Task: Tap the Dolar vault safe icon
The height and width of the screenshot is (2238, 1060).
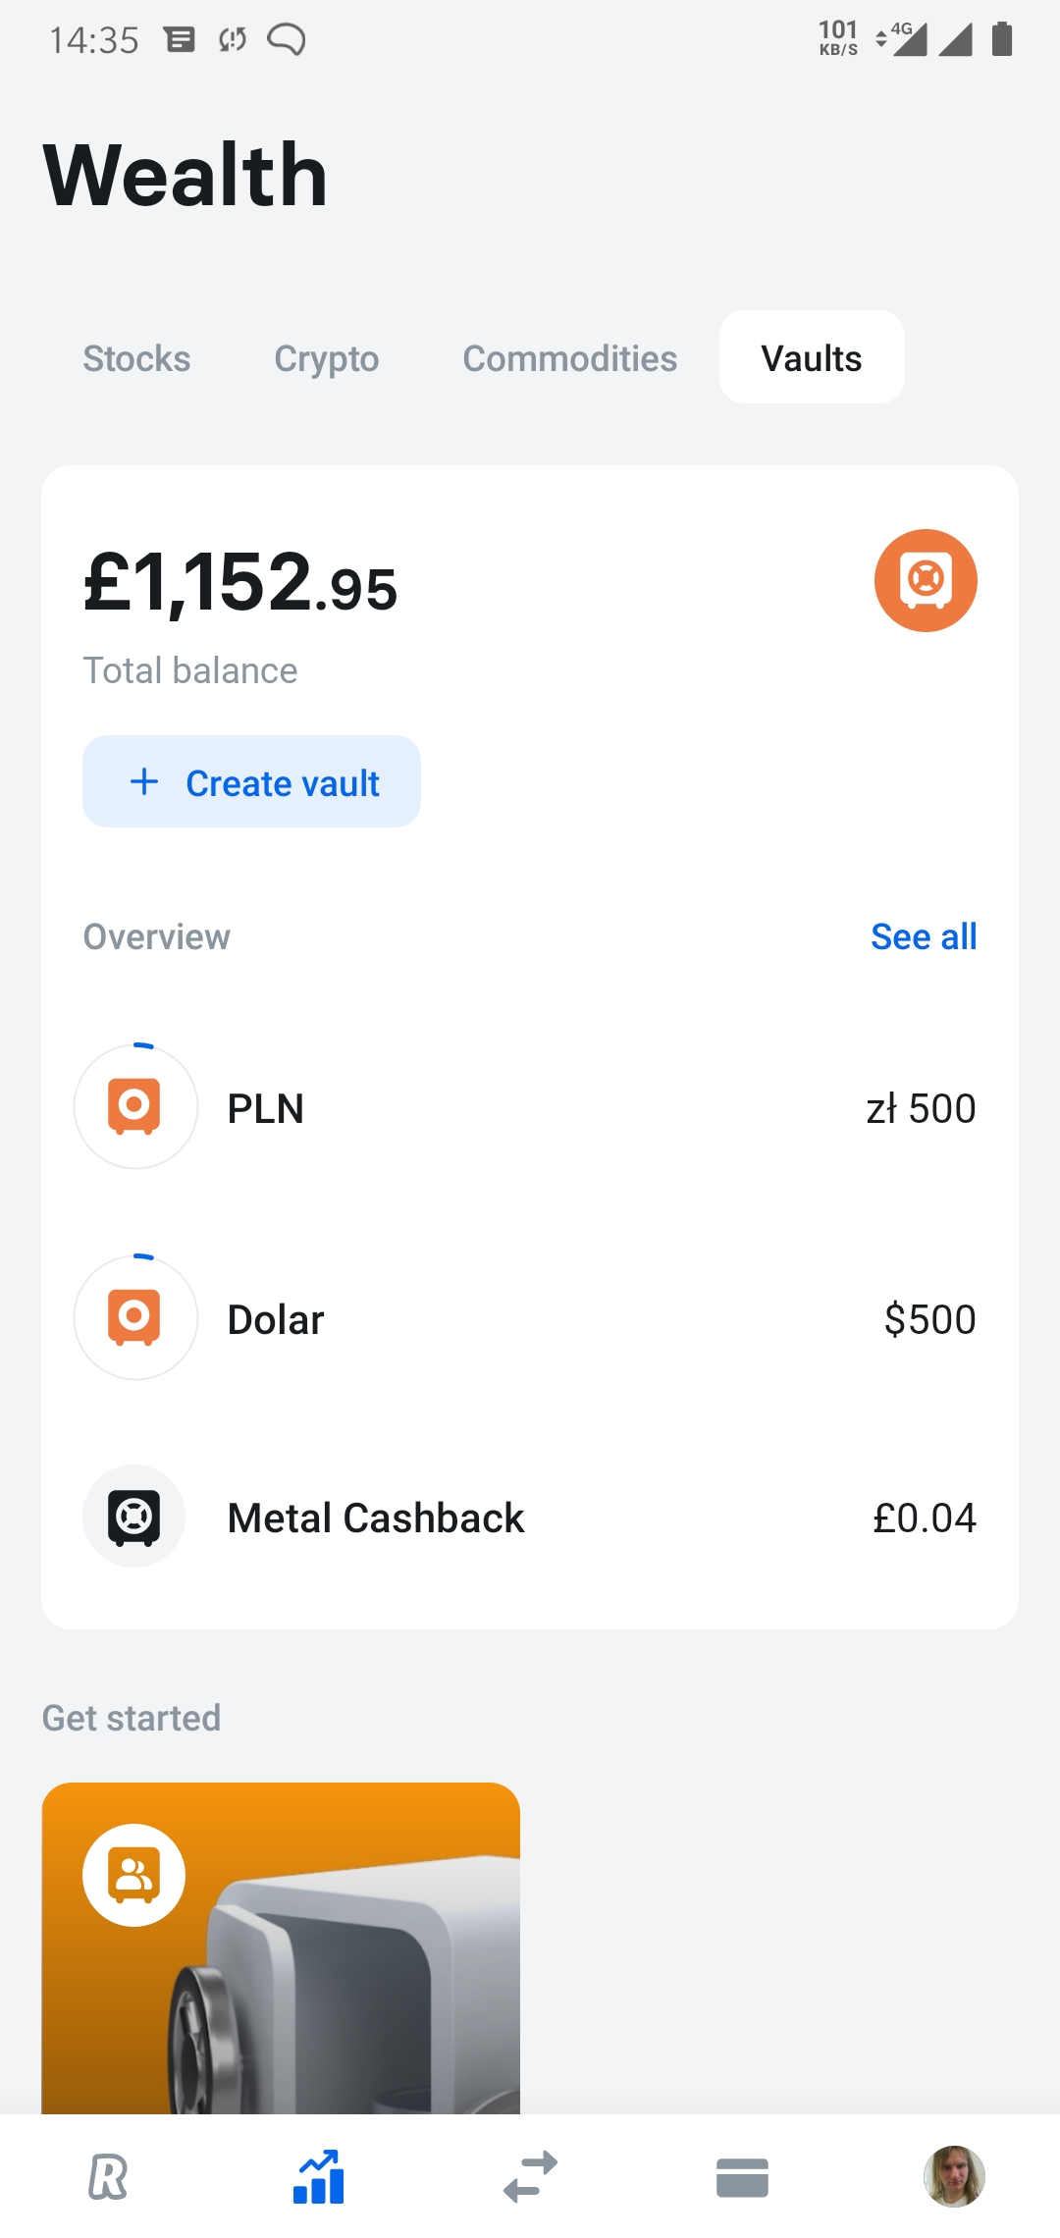Action: (x=135, y=1317)
